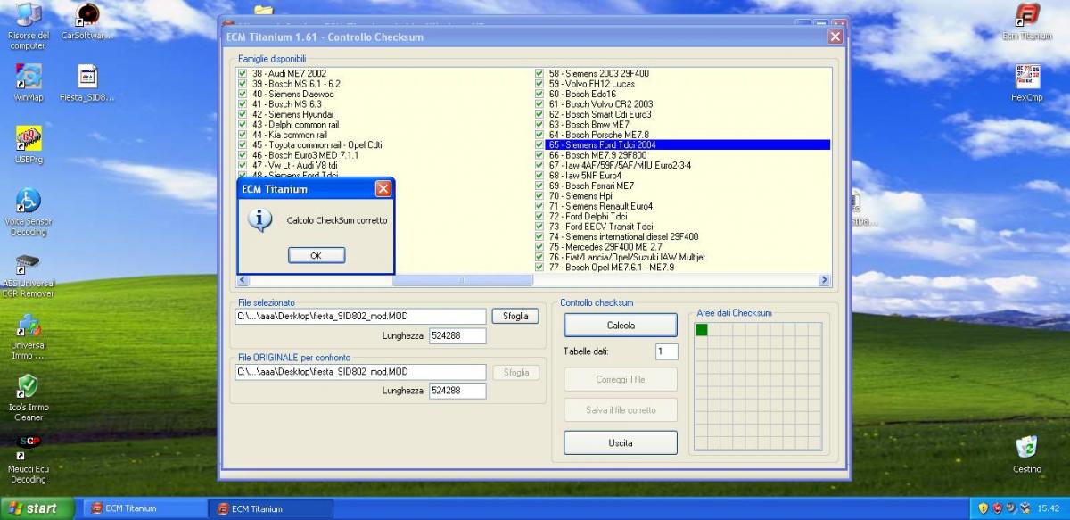
Task: Click the pressed ECM Titanium taskbar button
Action: [x=270, y=508]
